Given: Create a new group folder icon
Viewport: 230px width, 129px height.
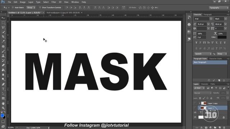Looking at the screenshot, I should coord(215,128).
